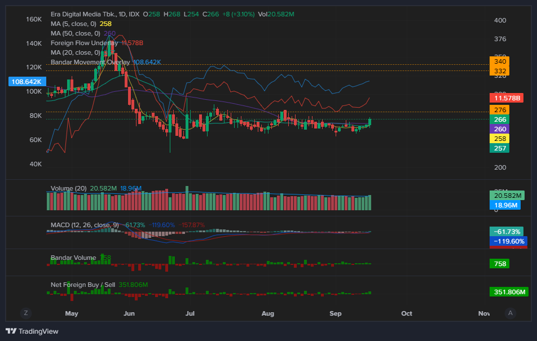This screenshot has width=537, height=341.
Task: Click the 160K left axis tick
Action: click(x=34, y=19)
